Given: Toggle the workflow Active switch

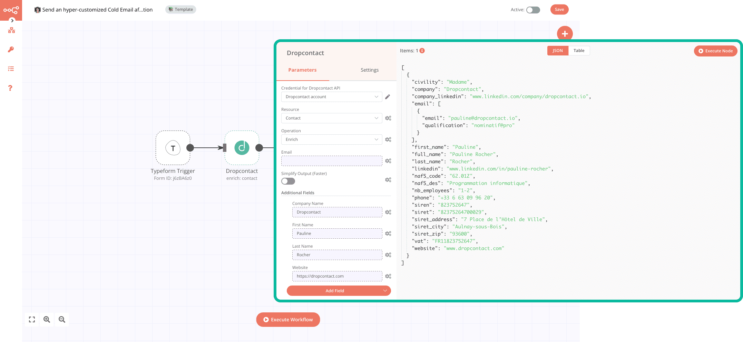Looking at the screenshot, I should coord(533,10).
